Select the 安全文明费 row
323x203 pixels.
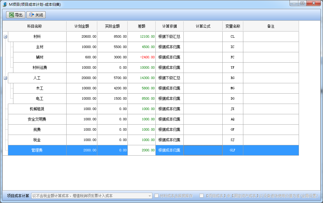coord(37,119)
